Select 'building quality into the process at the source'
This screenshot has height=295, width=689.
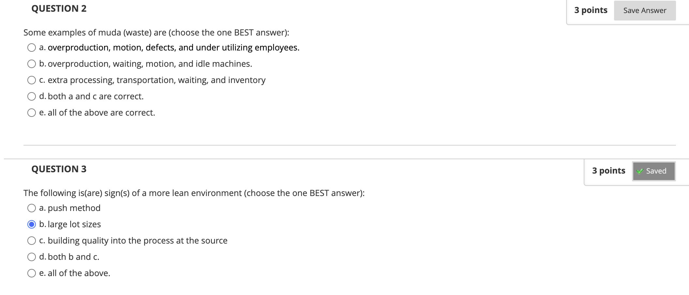[31, 240]
